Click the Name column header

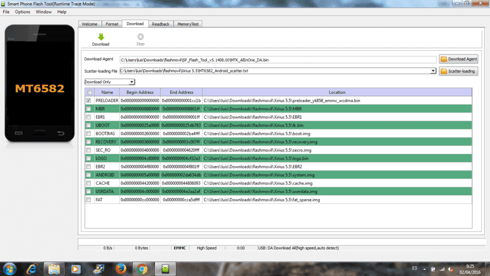pyautogui.click(x=107, y=92)
